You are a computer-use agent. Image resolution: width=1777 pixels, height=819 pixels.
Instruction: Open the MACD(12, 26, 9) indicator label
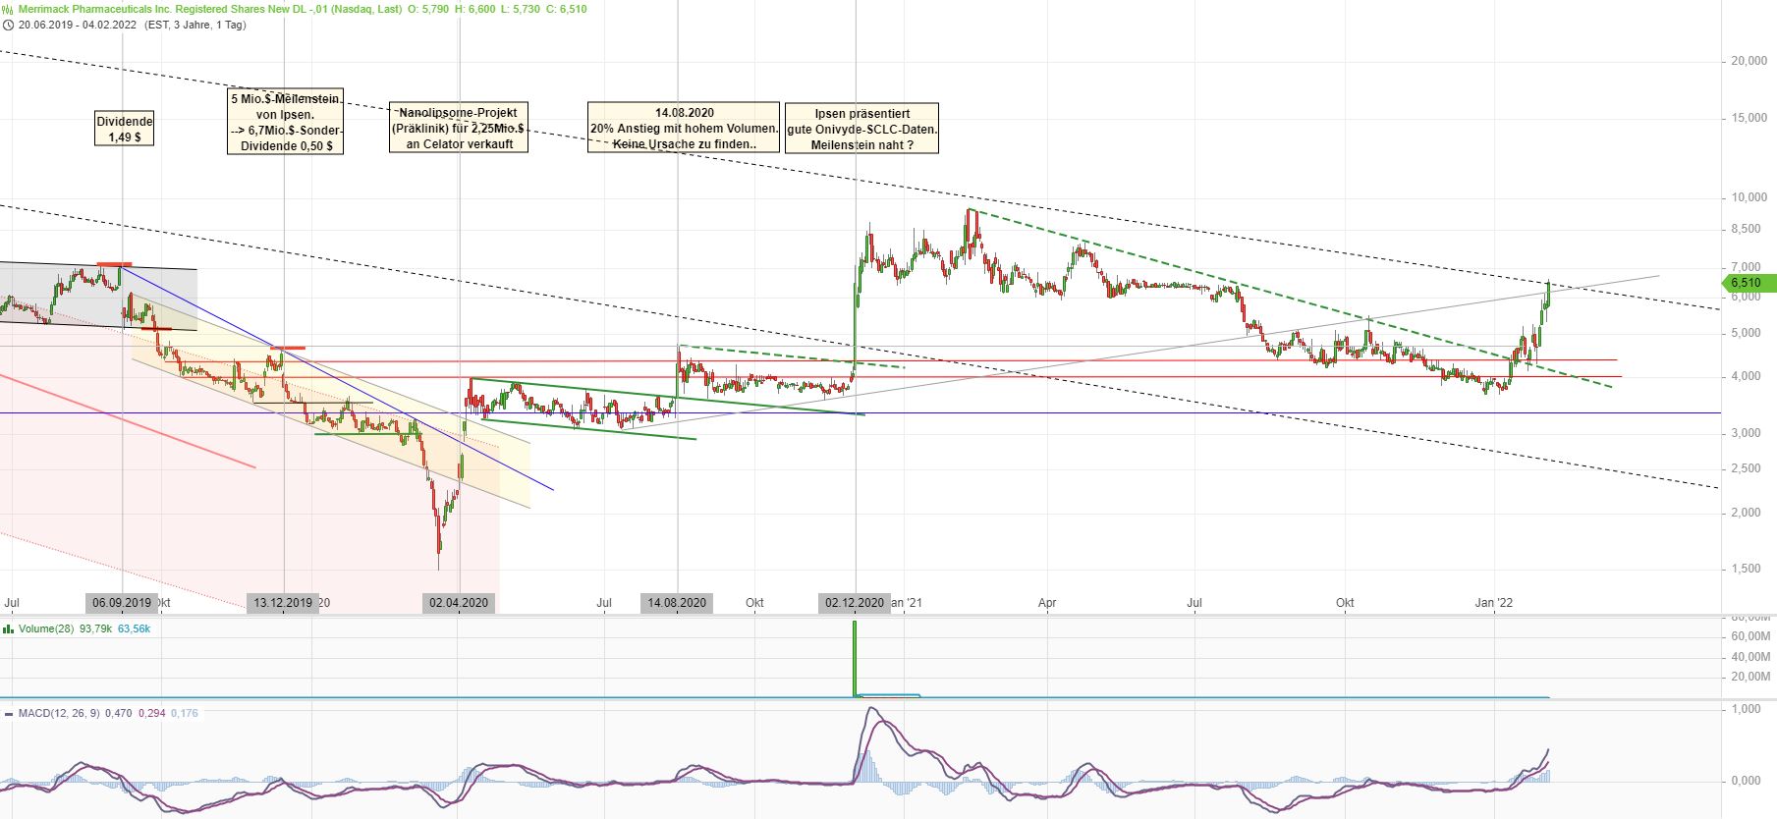[59, 713]
